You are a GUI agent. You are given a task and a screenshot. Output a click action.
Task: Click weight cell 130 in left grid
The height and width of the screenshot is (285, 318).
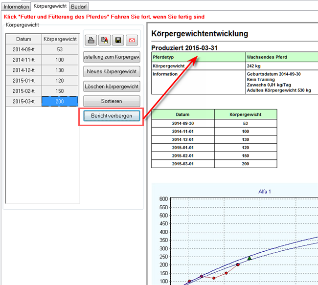pyautogui.click(x=60, y=70)
